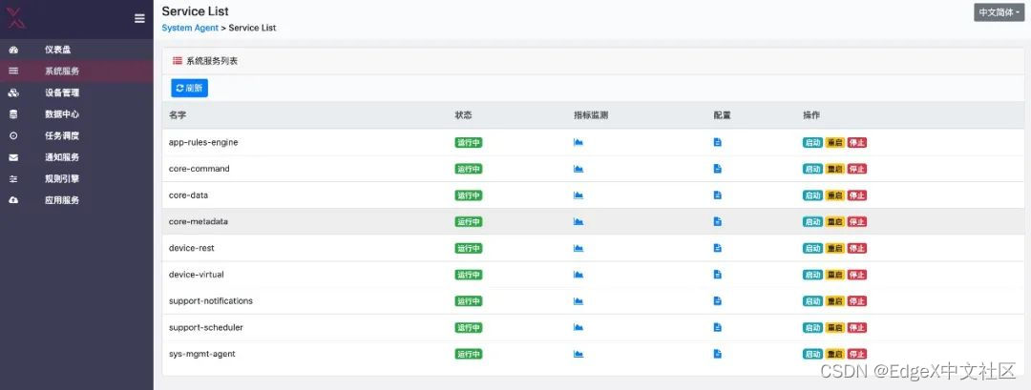1031x390 pixels.
Task: Click the EdgeX logo in sidebar
Action: 16,18
